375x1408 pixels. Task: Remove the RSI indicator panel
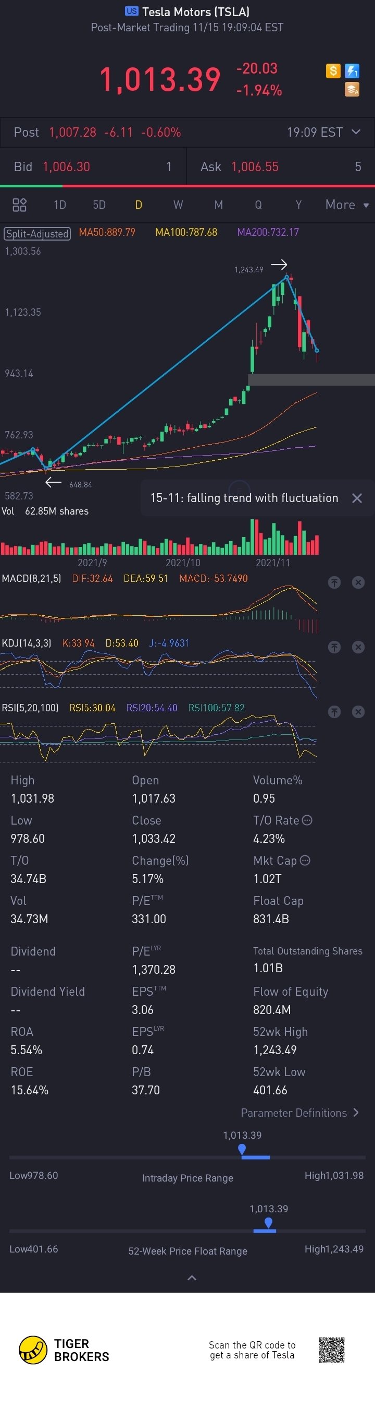click(358, 712)
